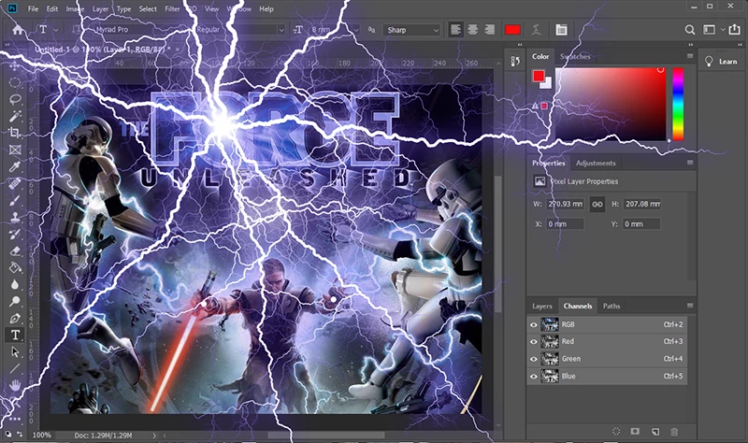Click the red text color swatch

(x=512, y=30)
